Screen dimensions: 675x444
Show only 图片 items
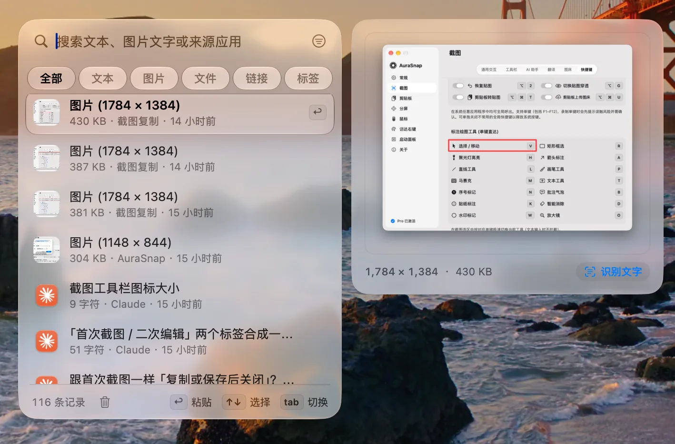coord(154,79)
